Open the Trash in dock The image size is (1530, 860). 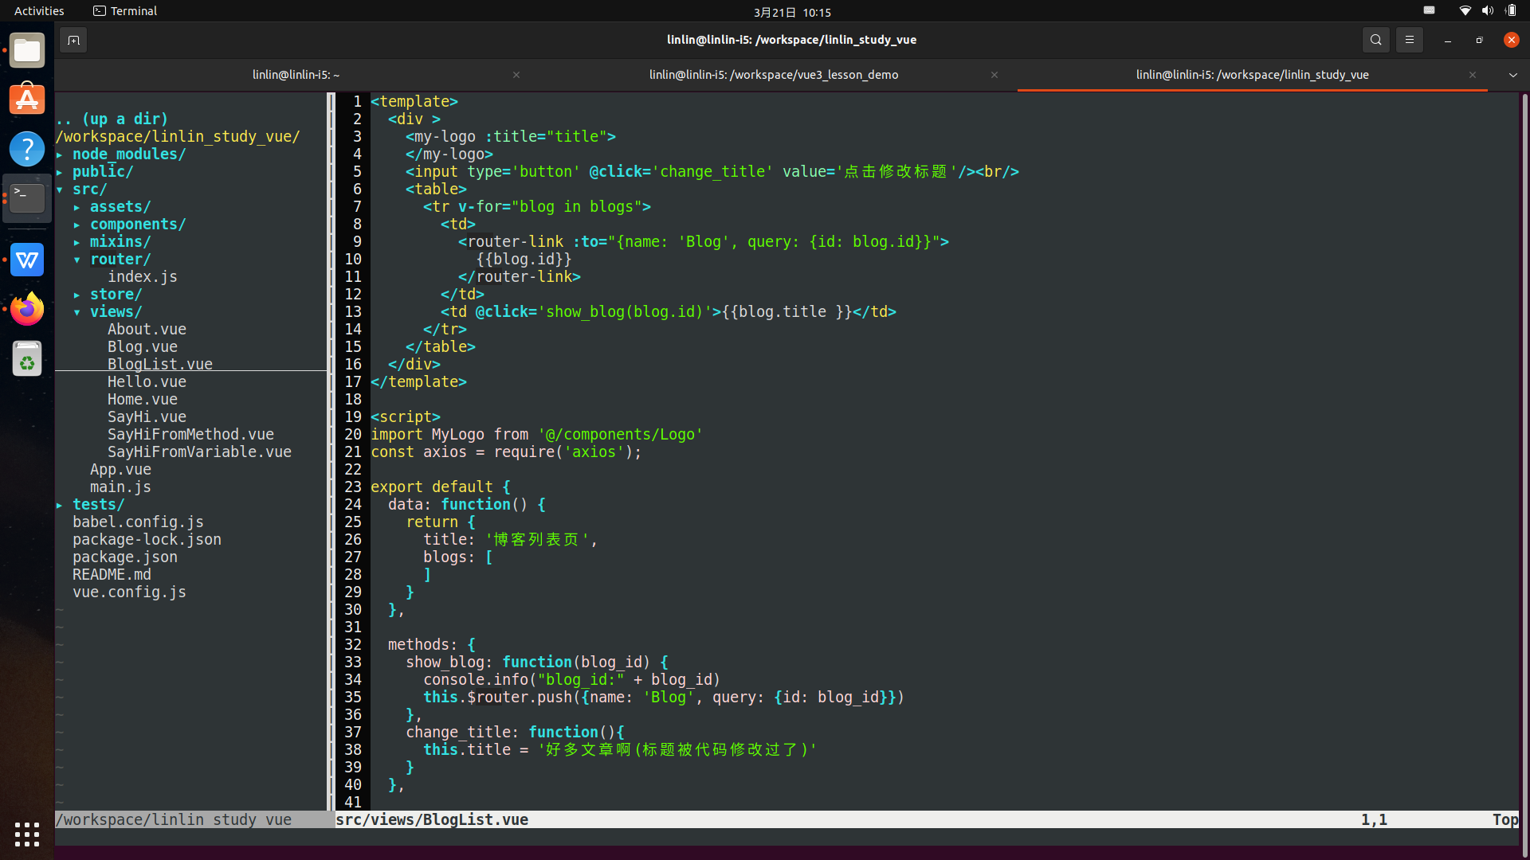point(27,359)
